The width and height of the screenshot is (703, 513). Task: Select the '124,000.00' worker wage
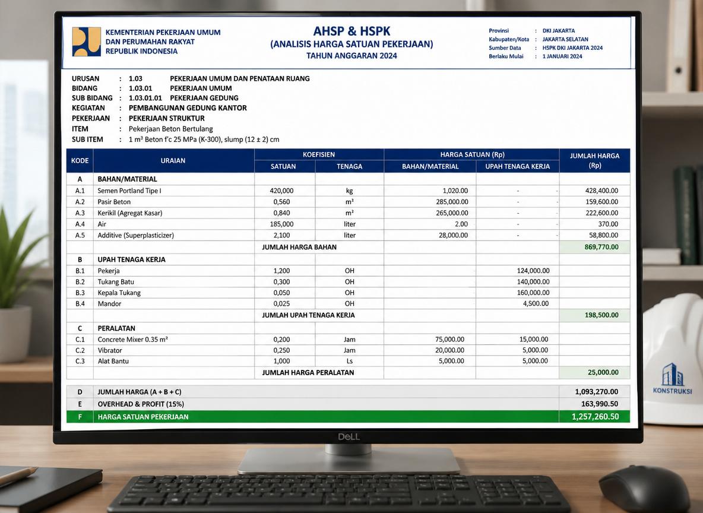[533, 271]
